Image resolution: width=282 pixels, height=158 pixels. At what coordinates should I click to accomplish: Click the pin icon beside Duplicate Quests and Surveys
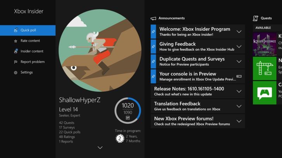click(x=153, y=61)
